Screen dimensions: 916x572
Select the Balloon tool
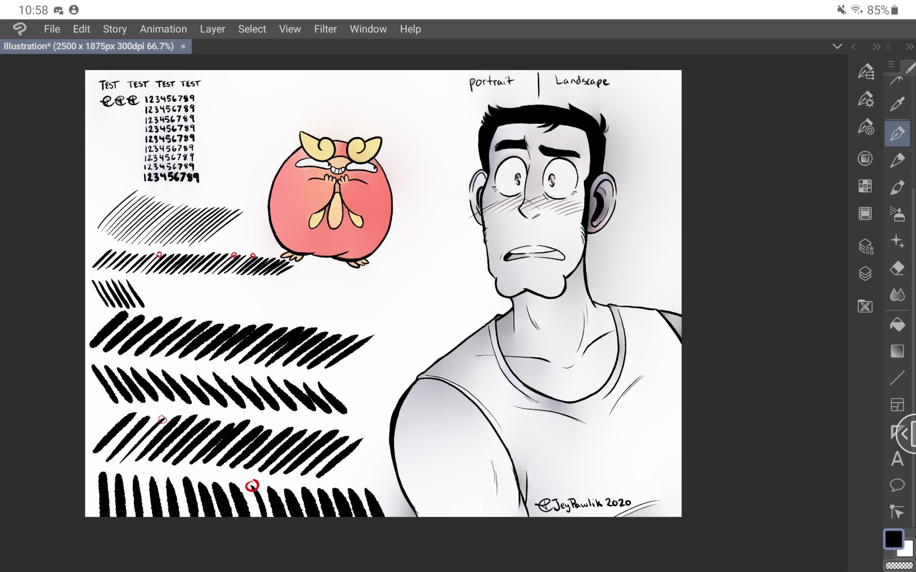tap(897, 485)
